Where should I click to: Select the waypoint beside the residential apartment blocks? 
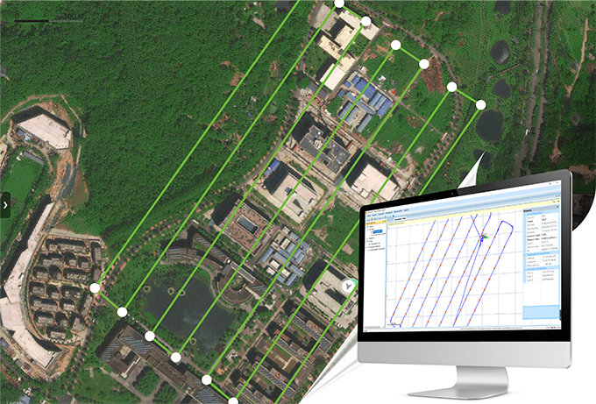95,288
